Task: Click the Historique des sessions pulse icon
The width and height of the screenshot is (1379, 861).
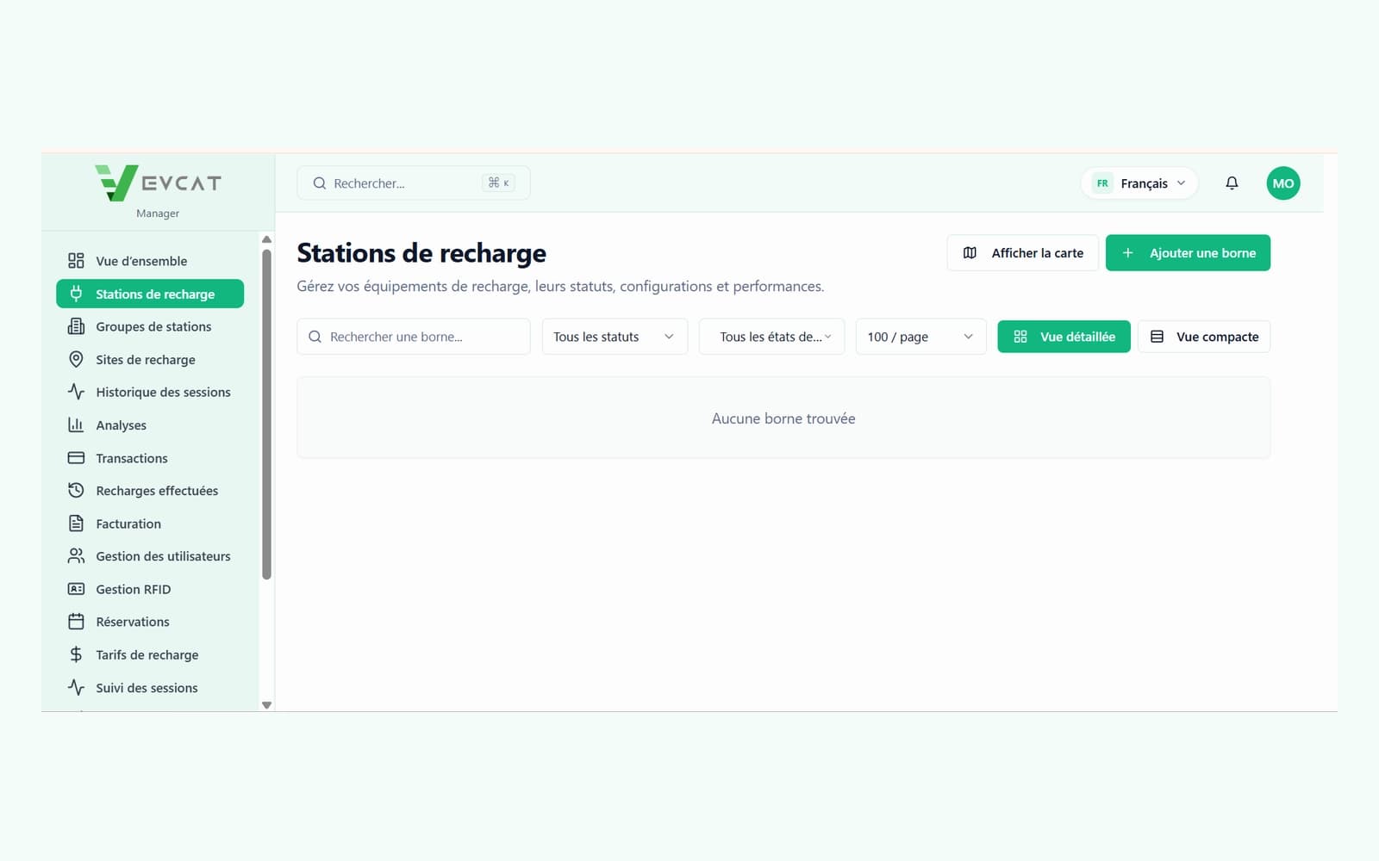Action: click(76, 392)
